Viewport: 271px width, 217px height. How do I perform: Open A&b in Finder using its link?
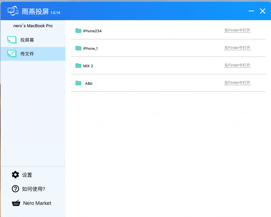(237, 83)
